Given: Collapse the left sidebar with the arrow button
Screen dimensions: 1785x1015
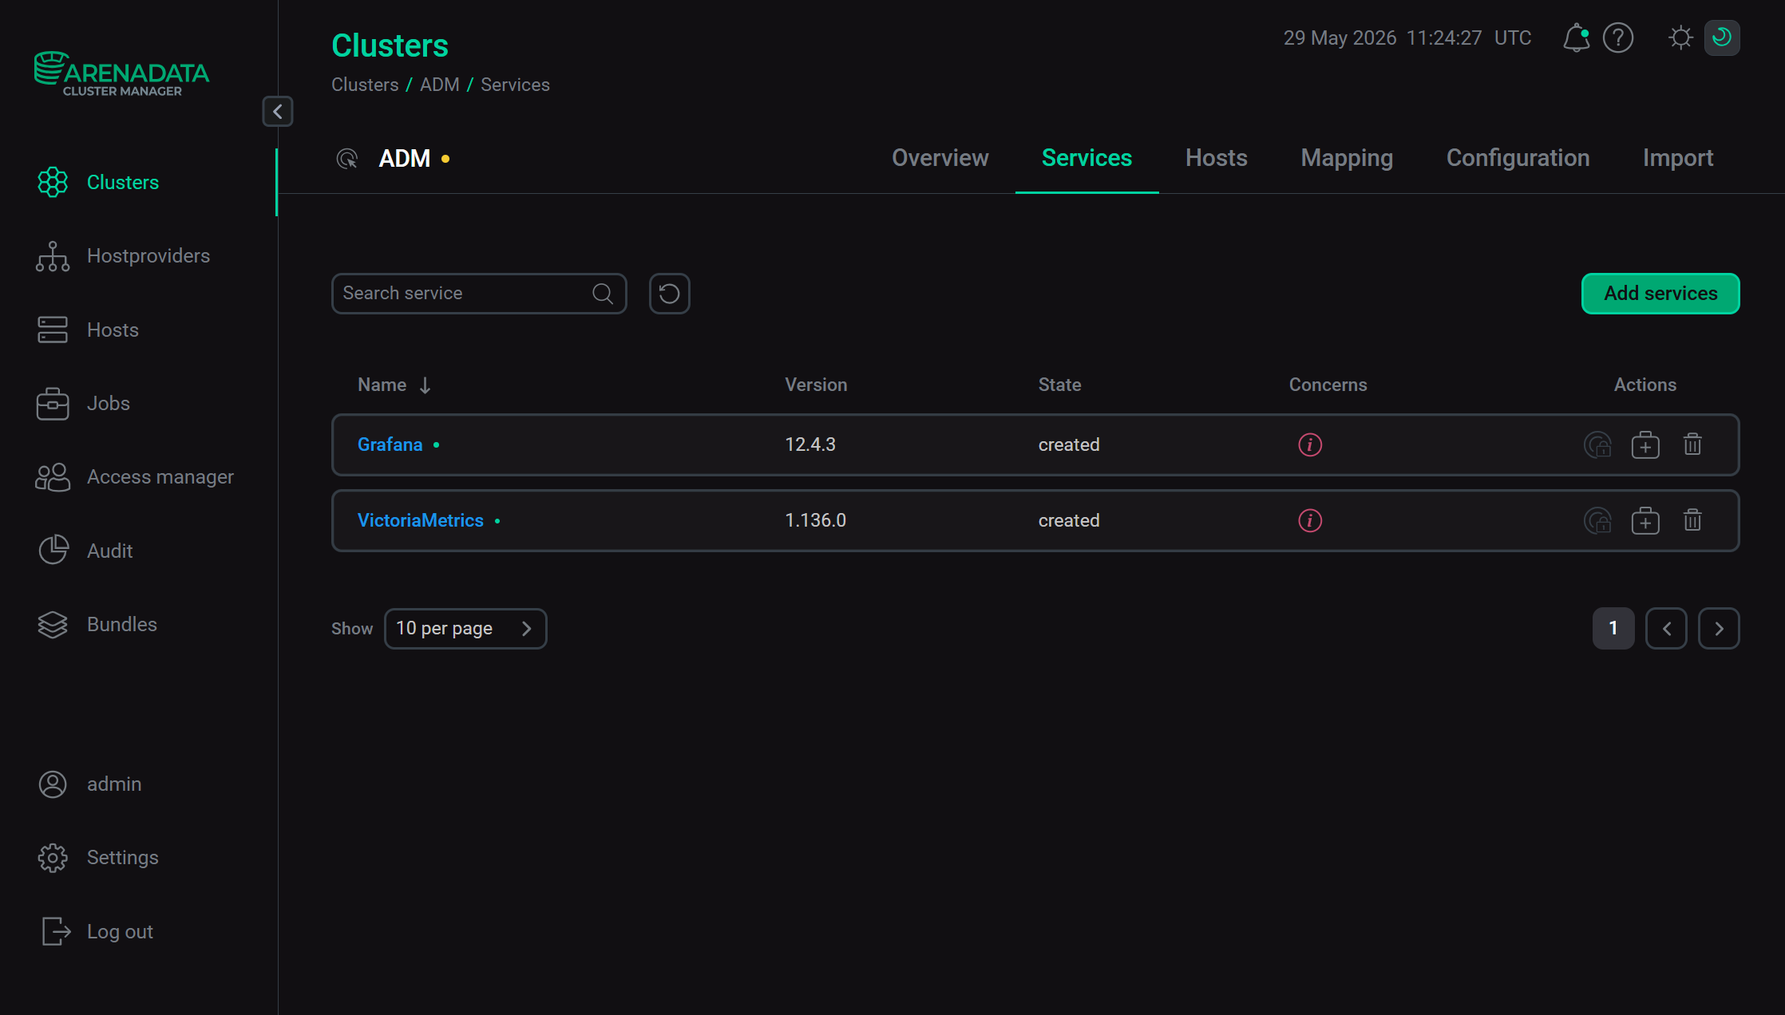Looking at the screenshot, I should 277,112.
